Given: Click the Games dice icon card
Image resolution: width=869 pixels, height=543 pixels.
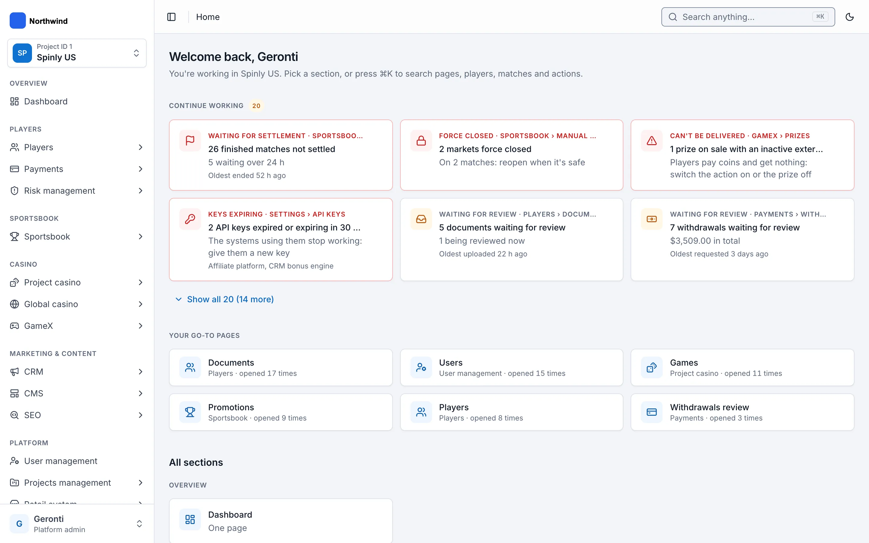Looking at the screenshot, I should coord(651,367).
